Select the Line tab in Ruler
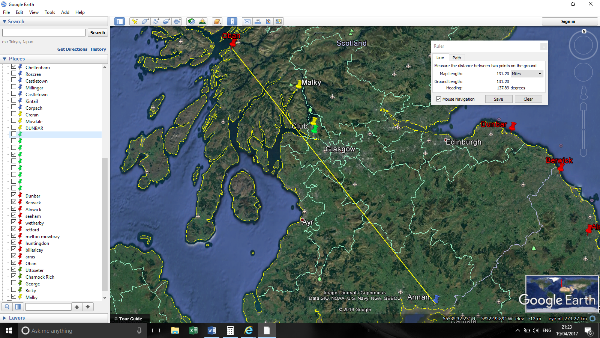600x338 pixels. click(x=440, y=57)
